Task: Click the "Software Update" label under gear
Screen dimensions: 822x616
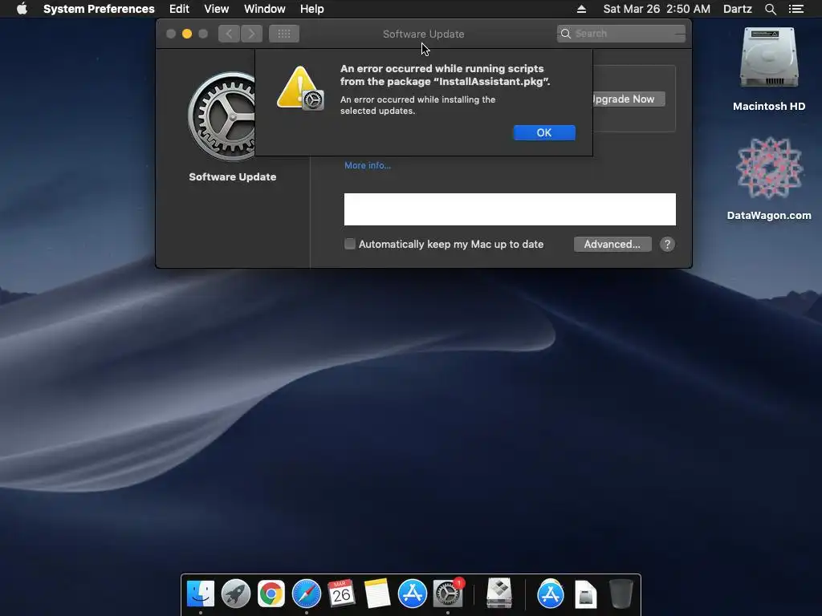Action: pyautogui.click(x=232, y=176)
